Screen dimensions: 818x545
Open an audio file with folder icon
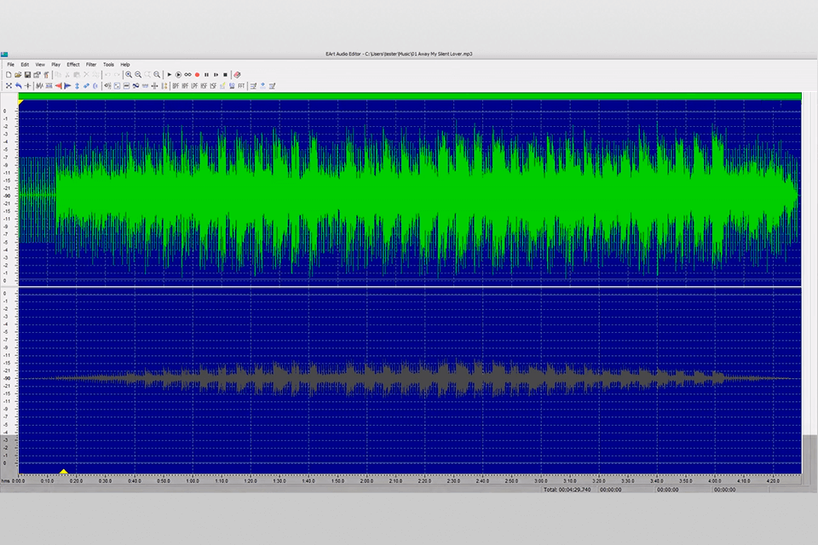pos(18,75)
